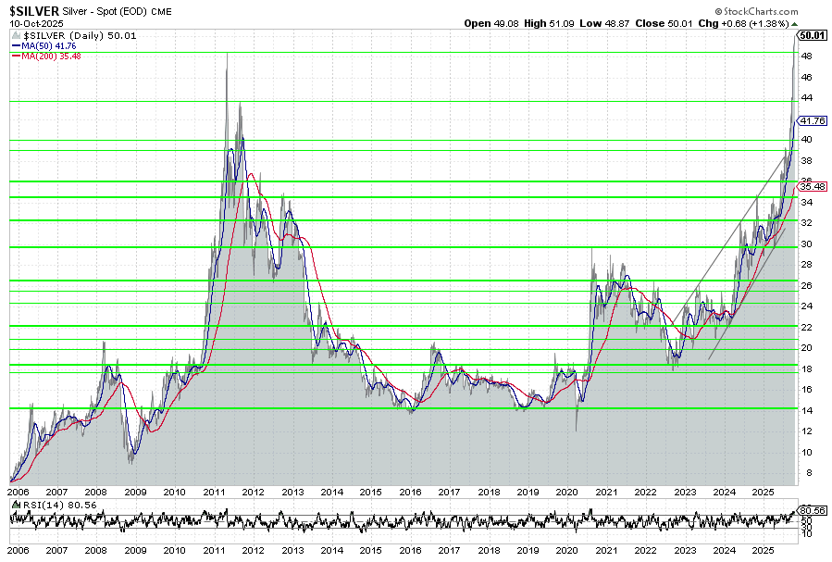Click the 41.76 MA(50) price tag
This screenshot has height=562, width=832.
812,120
